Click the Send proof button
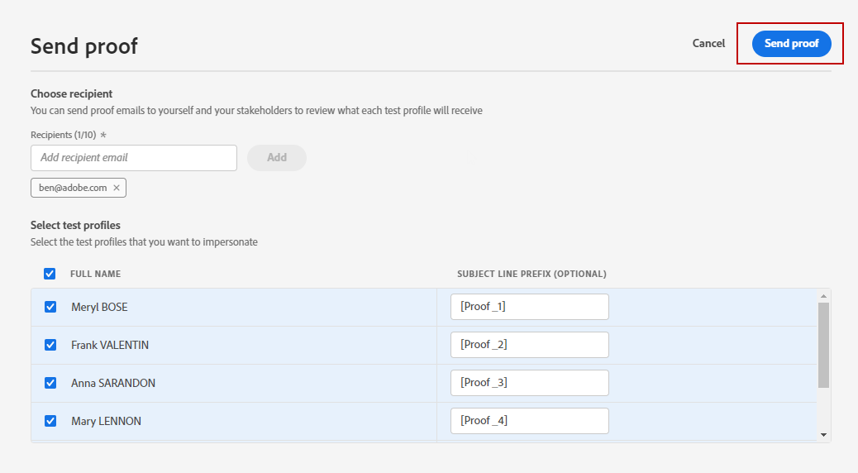This screenshot has width=858, height=473. pyautogui.click(x=791, y=44)
